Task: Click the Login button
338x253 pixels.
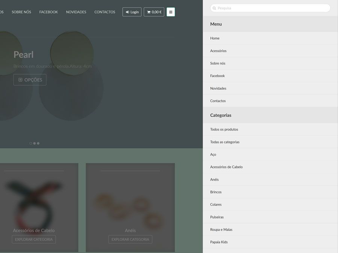Action: tap(132, 12)
